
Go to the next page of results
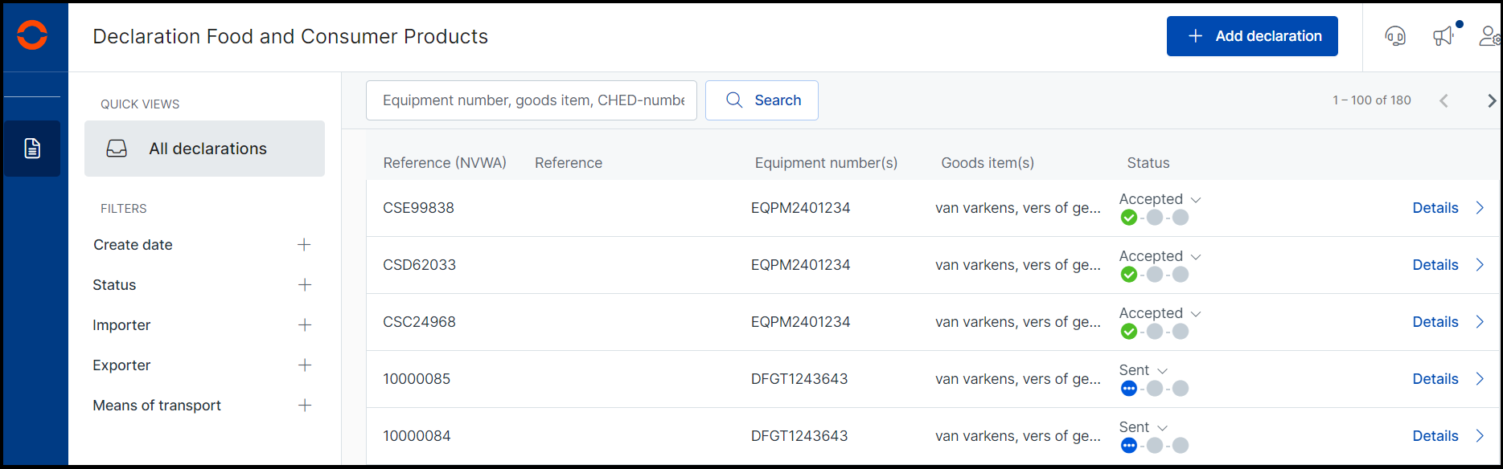pyautogui.click(x=1492, y=100)
